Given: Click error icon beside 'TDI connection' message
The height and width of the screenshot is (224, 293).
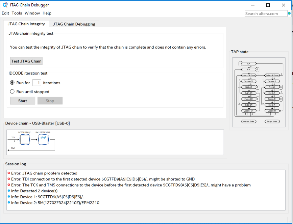Looking at the screenshot, I should (x=9, y=179).
